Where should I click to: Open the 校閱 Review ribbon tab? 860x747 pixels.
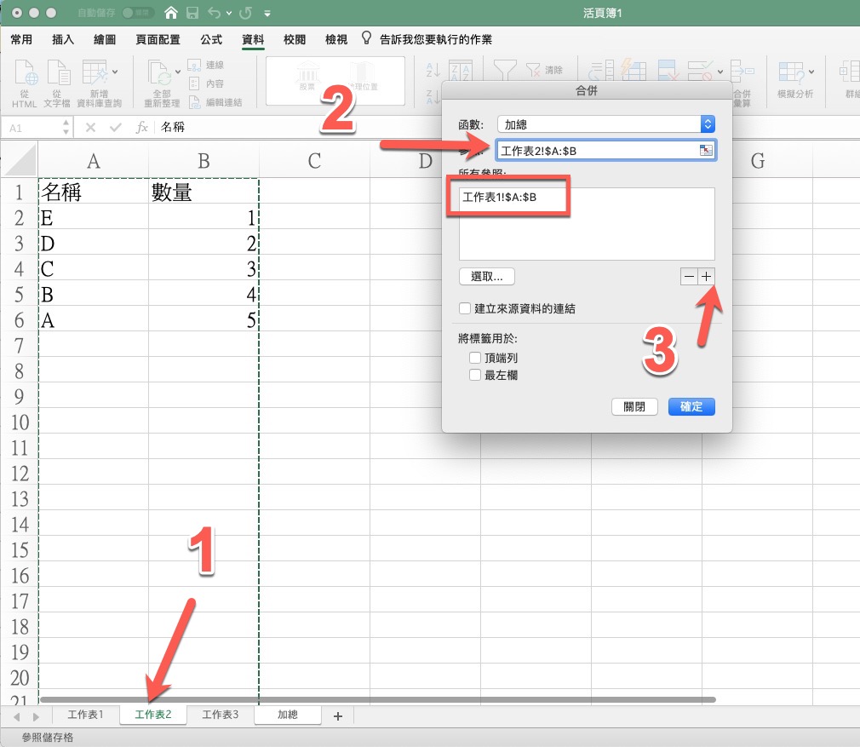pyautogui.click(x=295, y=39)
